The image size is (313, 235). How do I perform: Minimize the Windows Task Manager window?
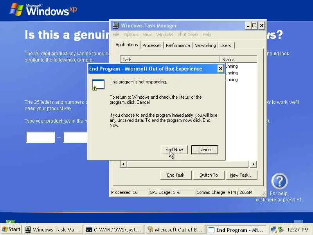248,26
